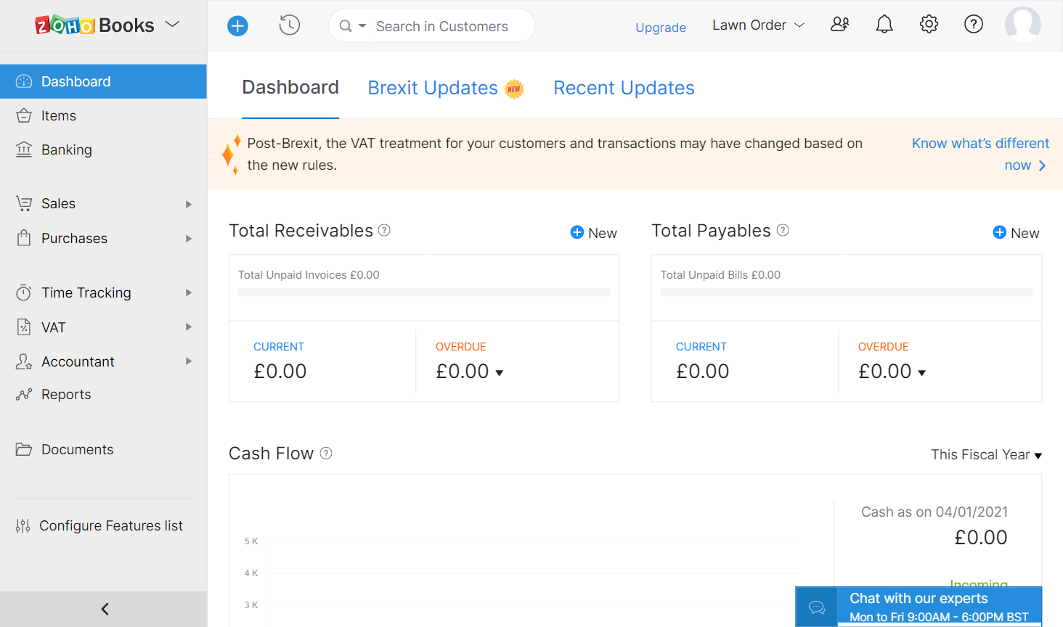Click the user profile avatar
Screen dimensions: 1063x627
tap(1022, 25)
